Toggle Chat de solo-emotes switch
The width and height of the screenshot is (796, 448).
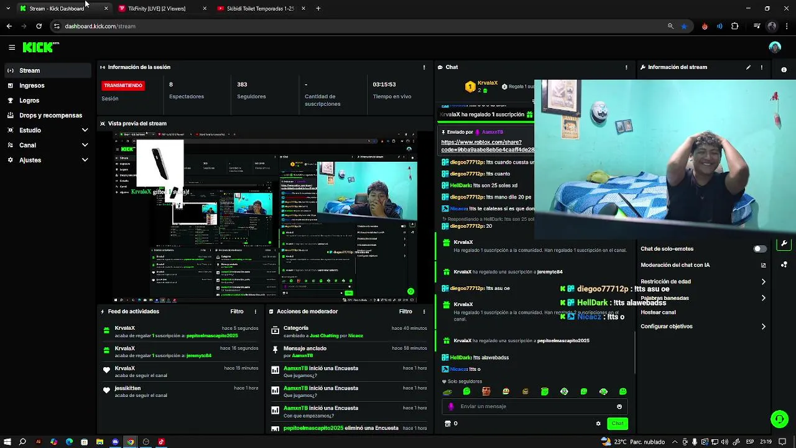pyautogui.click(x=760, y=249)
